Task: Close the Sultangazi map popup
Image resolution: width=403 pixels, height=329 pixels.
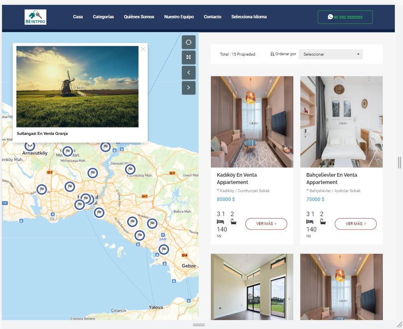Action: [143, 49]
